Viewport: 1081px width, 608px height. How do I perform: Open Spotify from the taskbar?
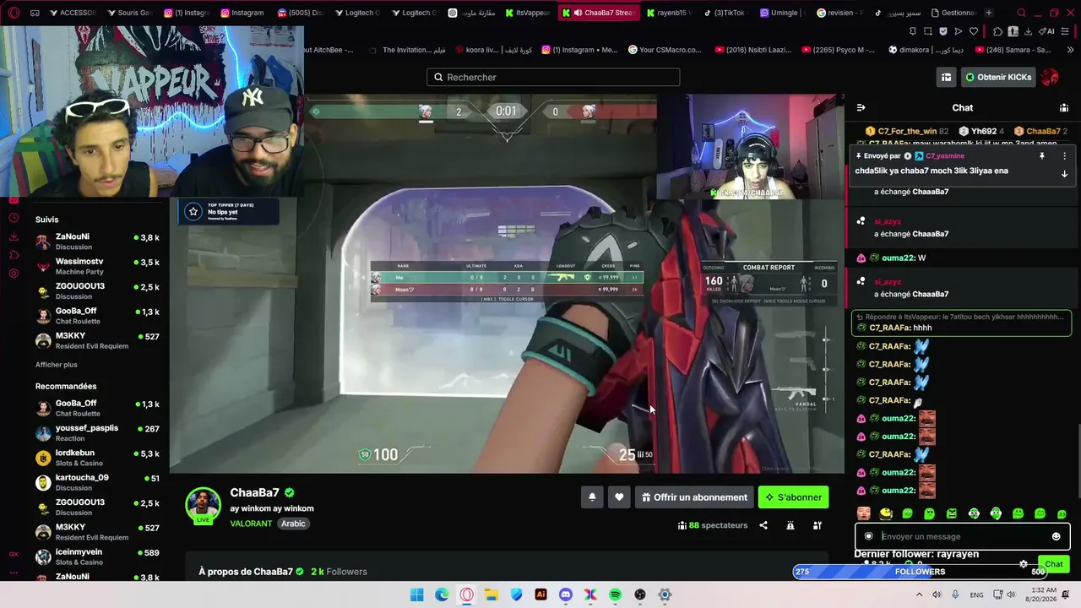pos(615,594)
